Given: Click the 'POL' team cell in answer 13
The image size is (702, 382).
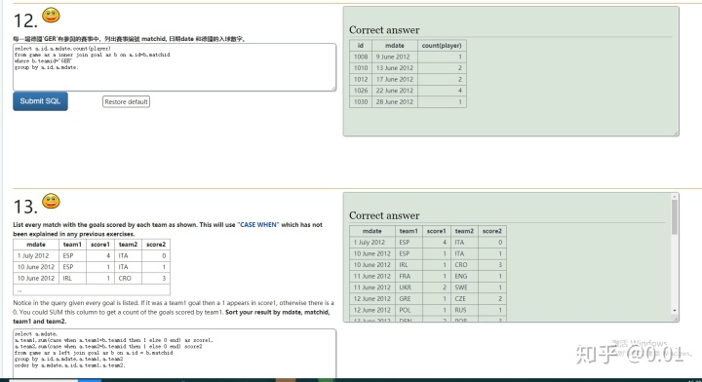Looking at the screenshot, I should point(409,310).
